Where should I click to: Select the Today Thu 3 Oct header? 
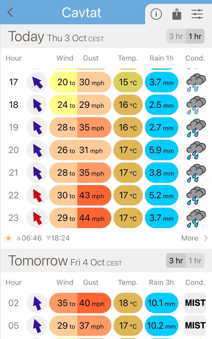[x=56, y=37]
